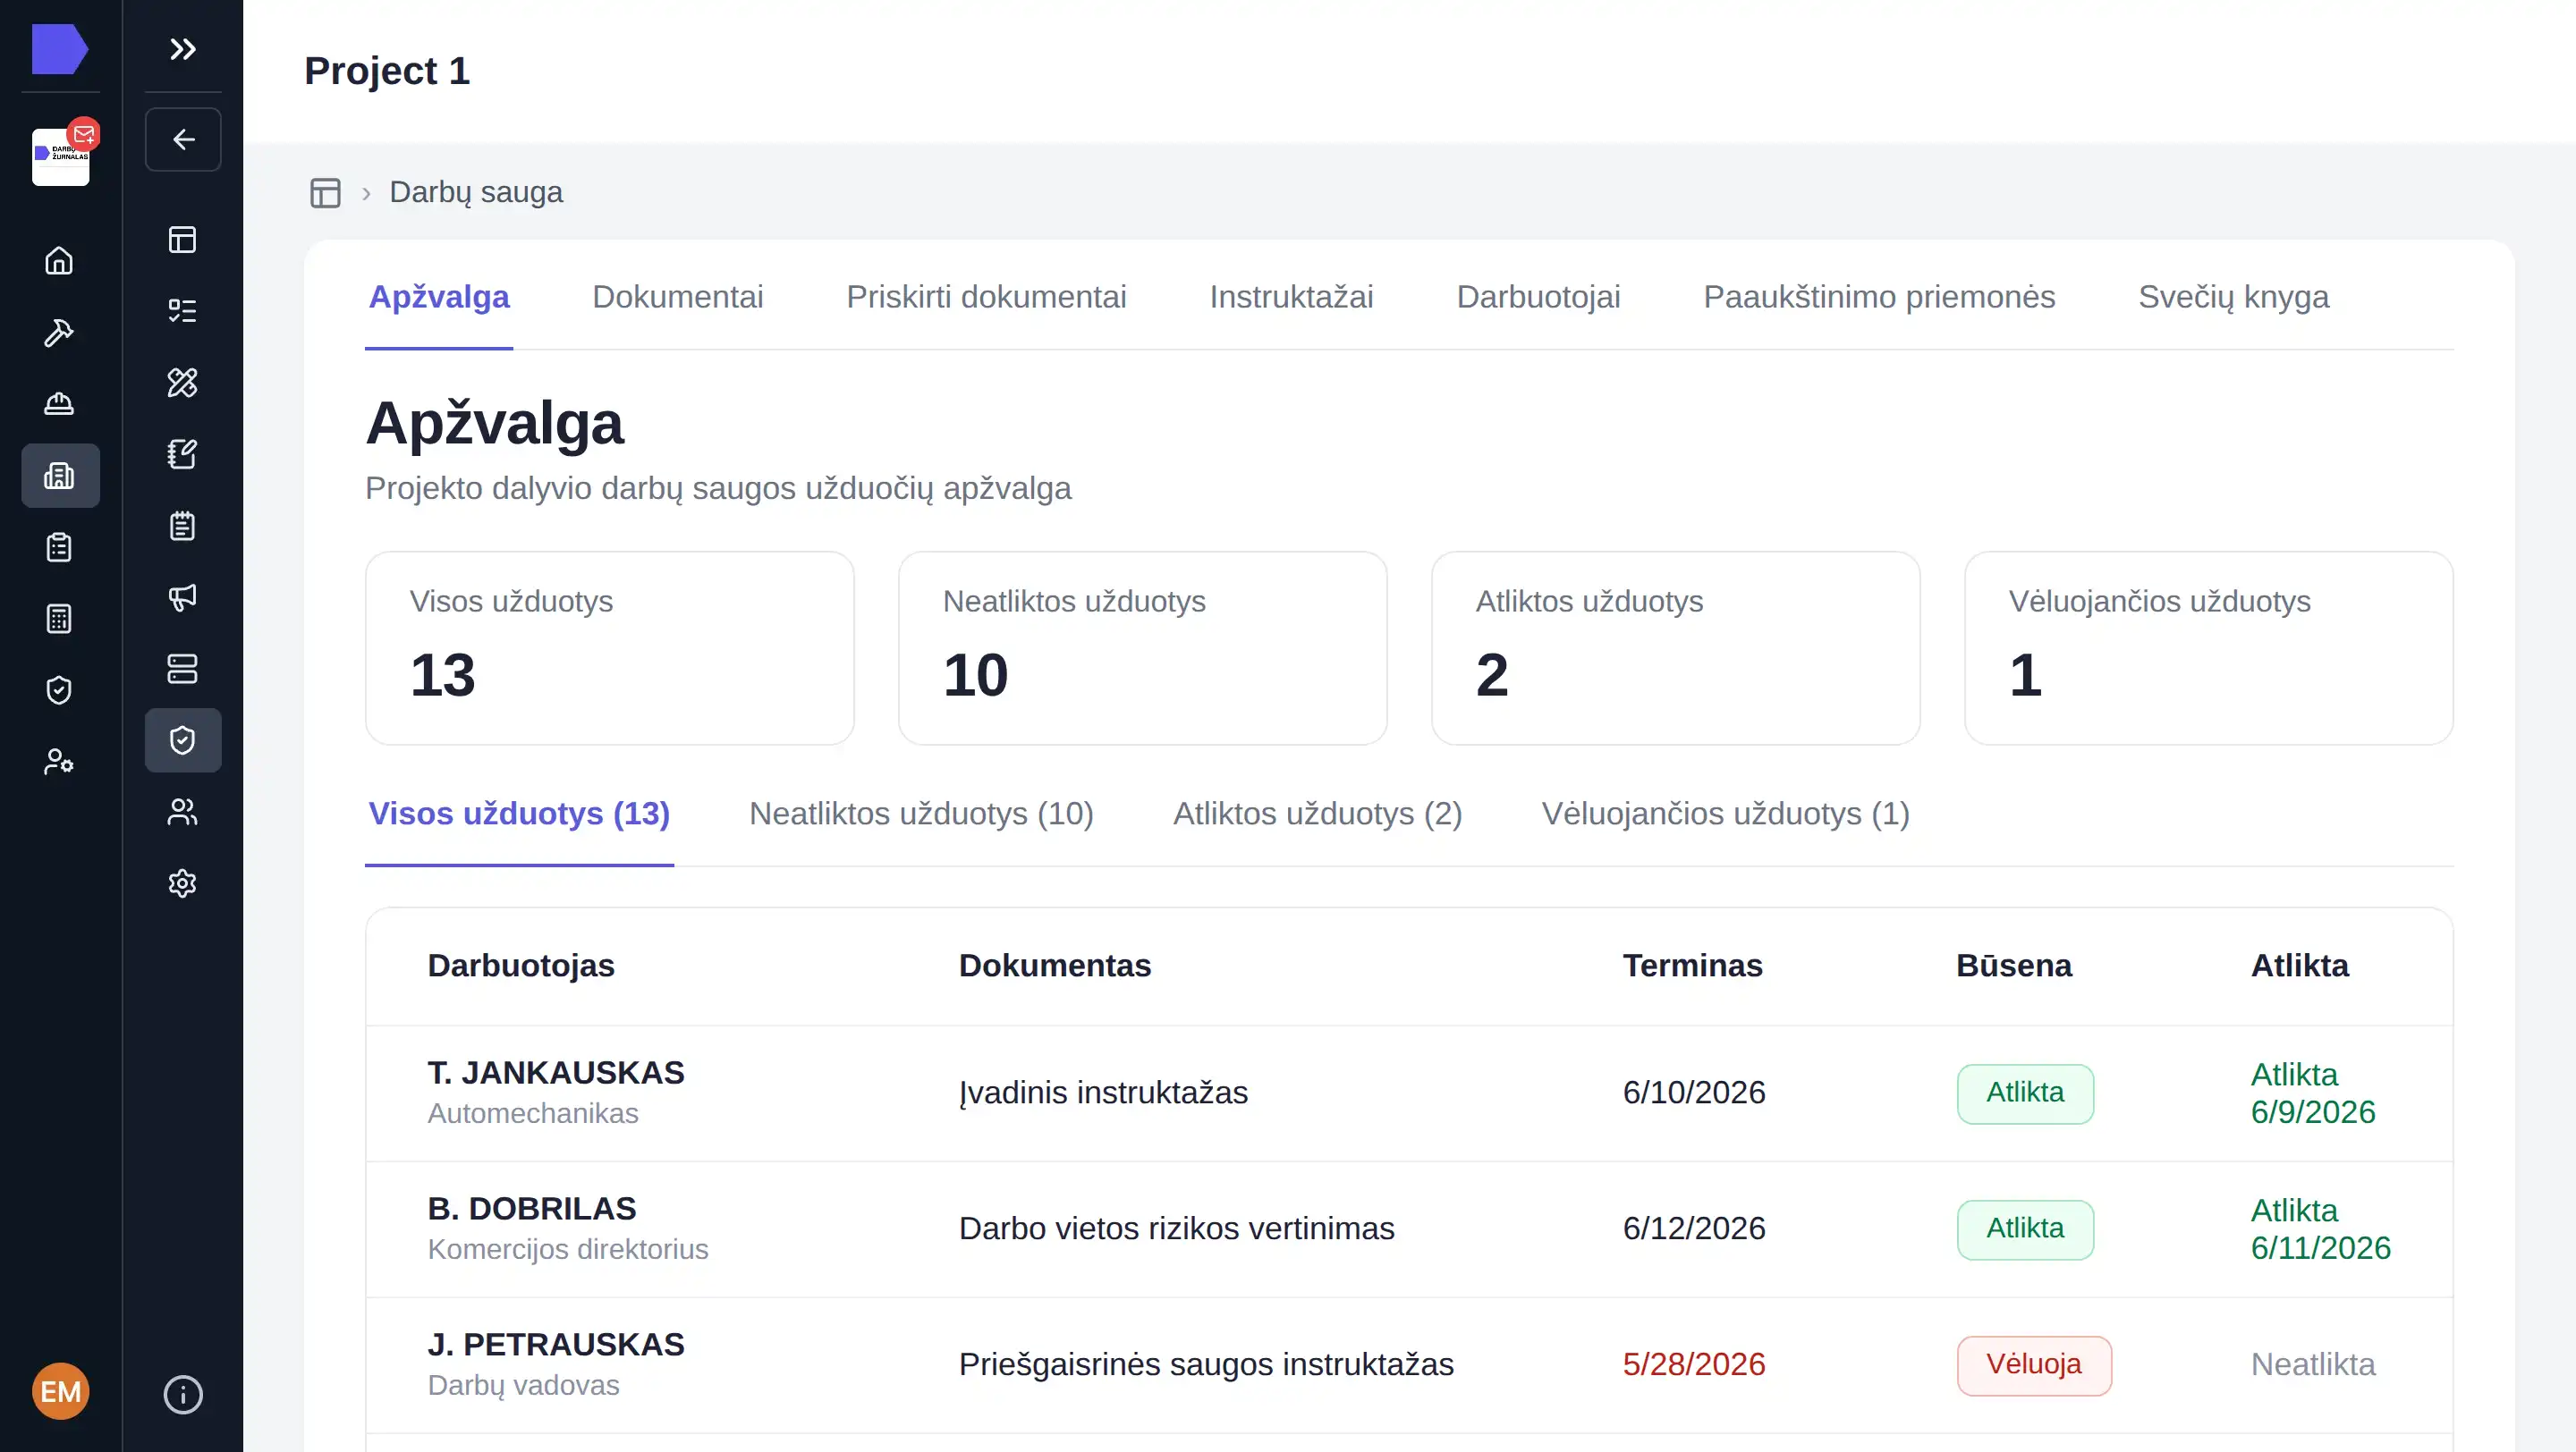This screenshot has width=2576, height=1452.
Task: Select the Vėluojančios užduotys (1) filter tab
Action: (1725, 814)
